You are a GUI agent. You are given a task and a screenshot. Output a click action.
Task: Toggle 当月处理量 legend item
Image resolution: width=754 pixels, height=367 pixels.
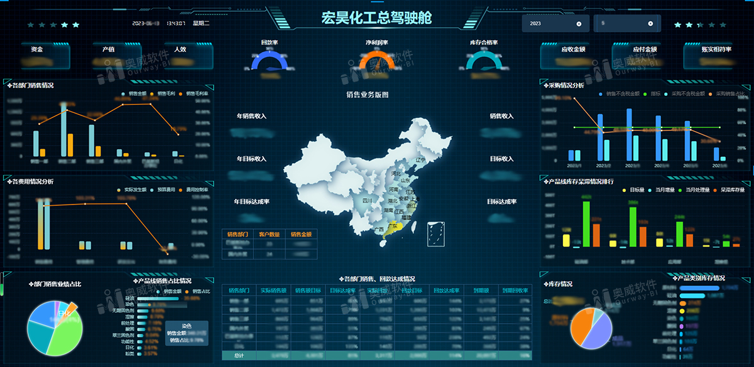pos(694,189)
